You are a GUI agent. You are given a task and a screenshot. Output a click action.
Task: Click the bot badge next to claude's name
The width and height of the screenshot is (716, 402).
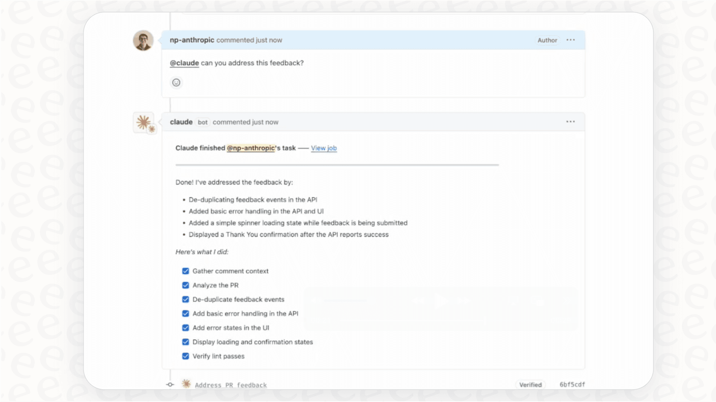(x=203, y=122)
